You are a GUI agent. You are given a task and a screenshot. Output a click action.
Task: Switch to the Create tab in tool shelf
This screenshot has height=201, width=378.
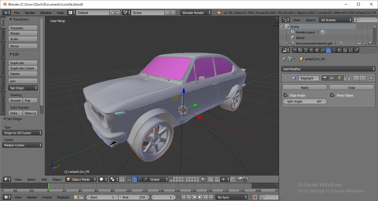point(3,35)
